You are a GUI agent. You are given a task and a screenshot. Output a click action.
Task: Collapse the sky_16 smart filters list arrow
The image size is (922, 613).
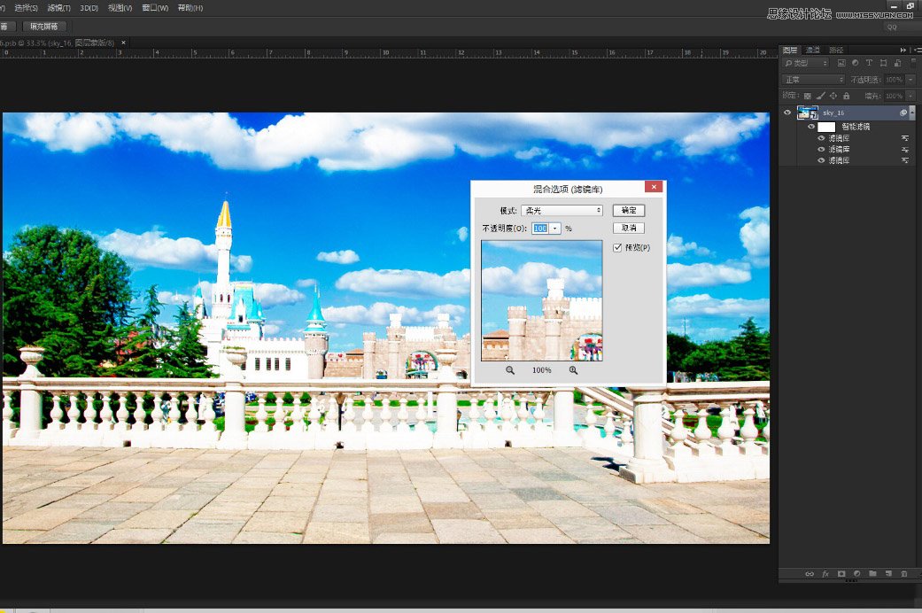coord(912,113)
